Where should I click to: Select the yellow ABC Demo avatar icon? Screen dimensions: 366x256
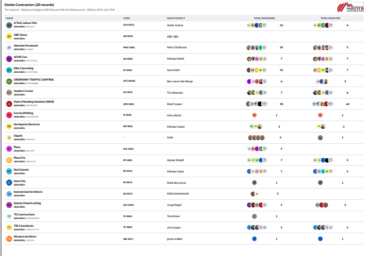9,36
